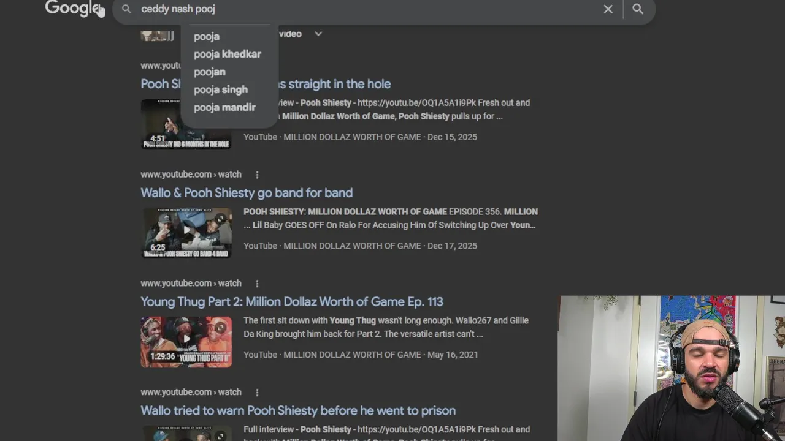Viewport: 785px width, 441px height.
Task: Click the 'May 16, 2021' date text
Action: tap(453, 355)
